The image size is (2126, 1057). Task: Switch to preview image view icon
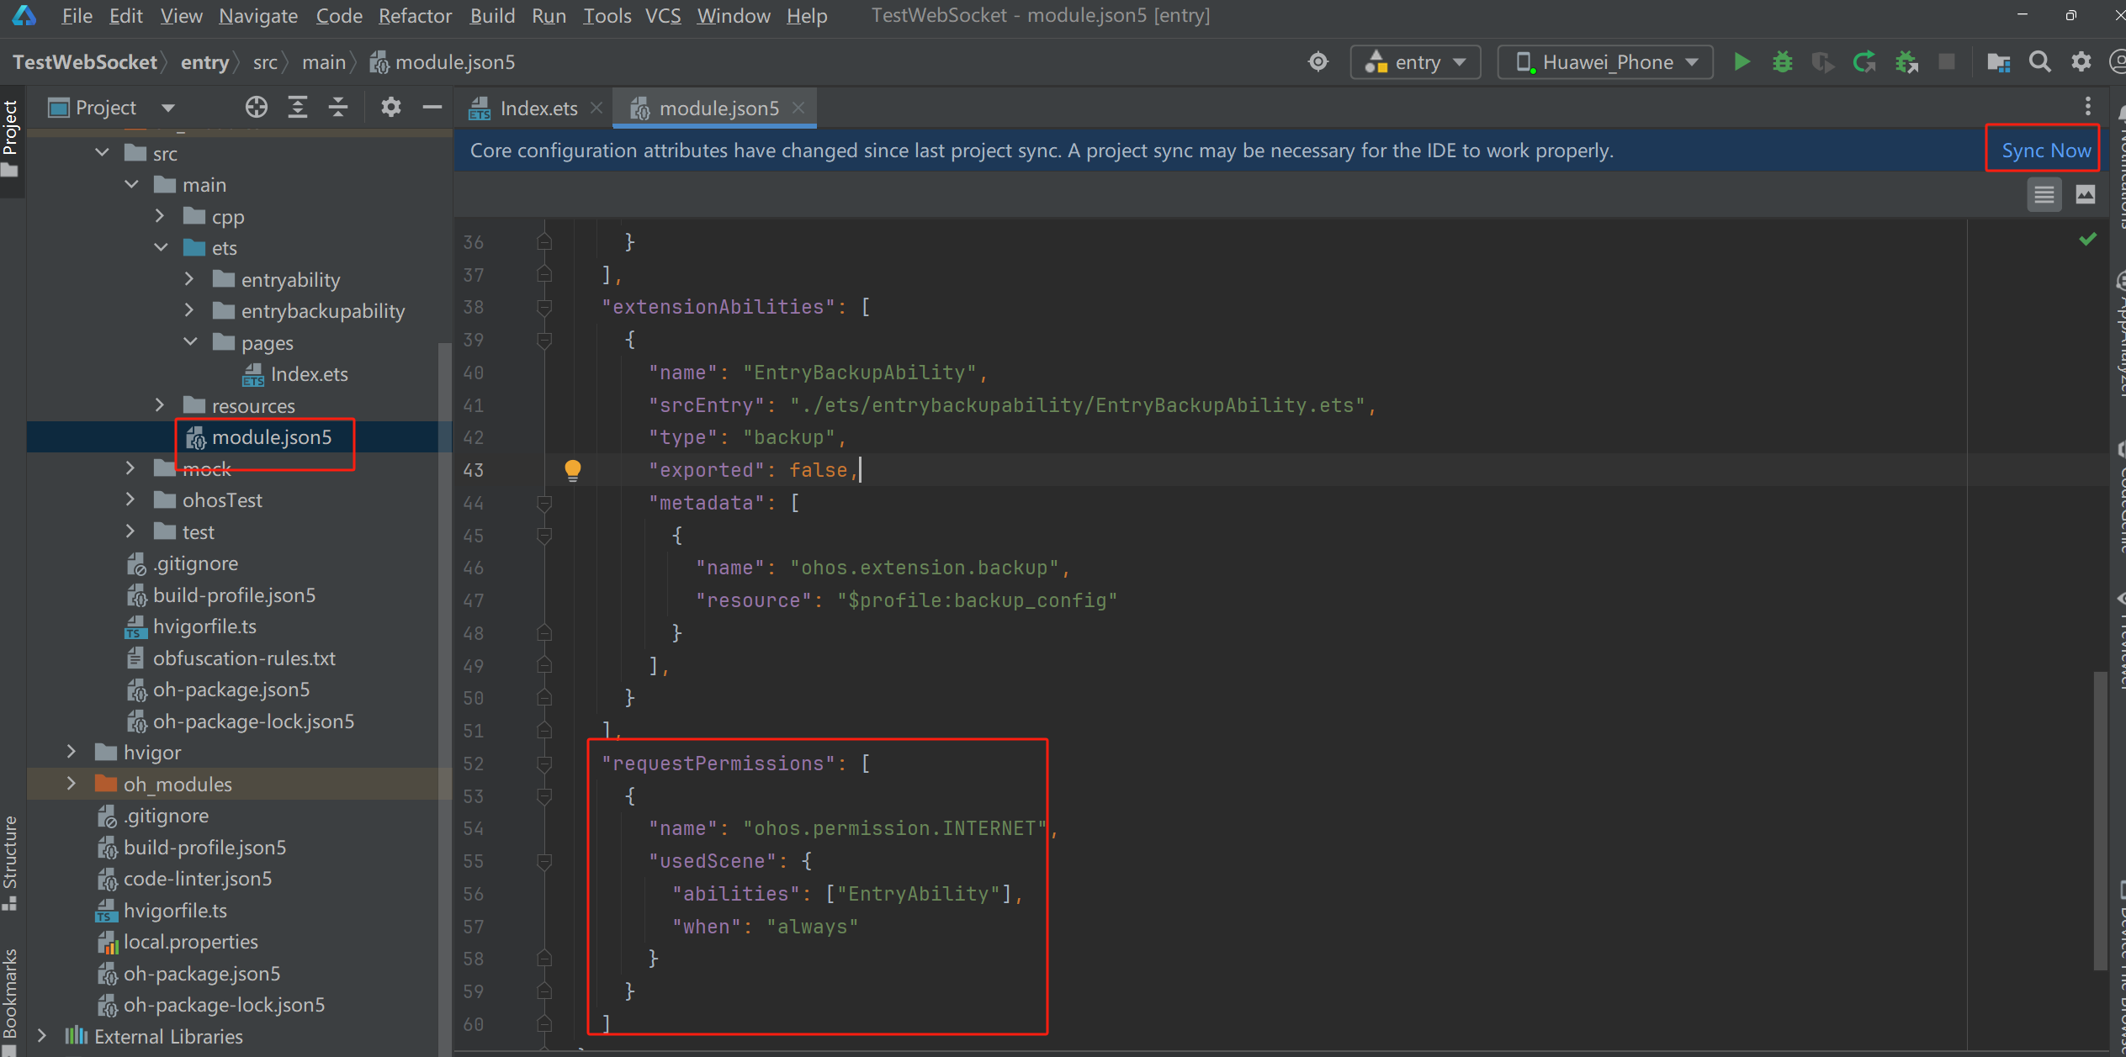coord(2085,195)
